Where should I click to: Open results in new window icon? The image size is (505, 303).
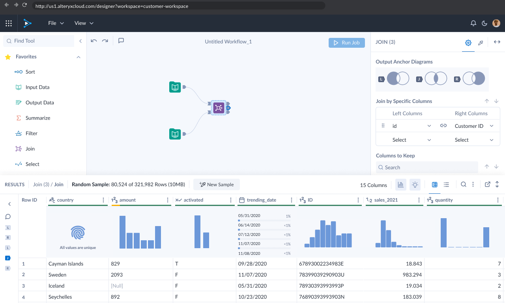coord(488,185)
